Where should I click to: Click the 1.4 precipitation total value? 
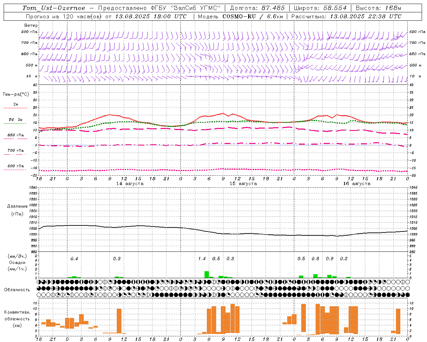pyautogui.click(x=202, y=259)
